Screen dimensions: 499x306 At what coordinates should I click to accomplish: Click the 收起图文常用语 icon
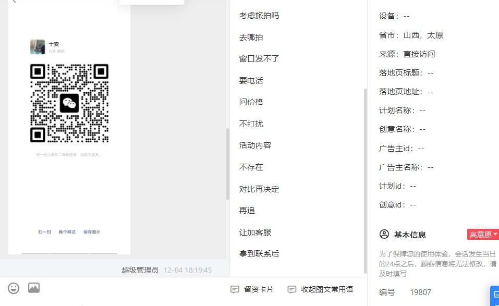pyautogui.click(x=292, y=289)
